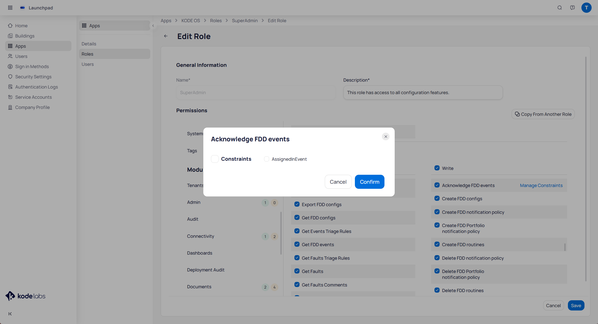The width and height of the screenshot is (598, 324).
Task: Uncheck Create FDD configs
Action: pyautogui.click(x=437, y=198)
